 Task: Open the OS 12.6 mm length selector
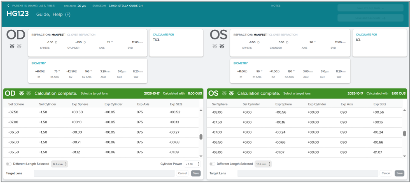pyautogui.click(x=263, y=164)
